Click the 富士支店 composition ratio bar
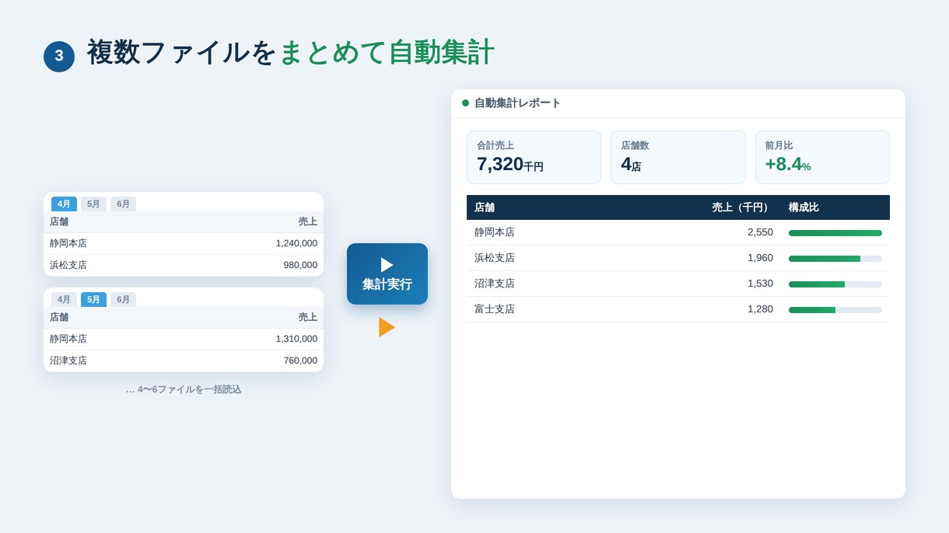Image resolution: width=949 pixels, height=533 pixels. pos(835,310)
